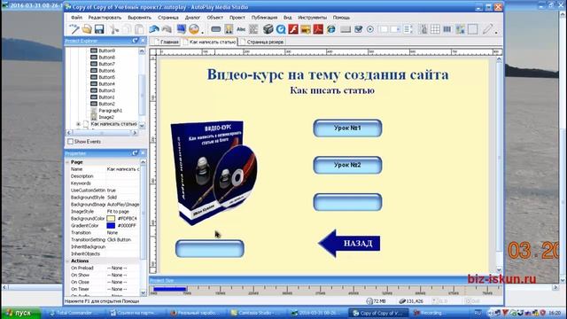
Task: Click the BackgroundColor yellow swatch
Action: click(x=111, y=219)
